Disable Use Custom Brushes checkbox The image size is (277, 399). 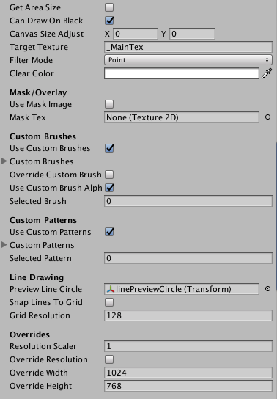tap(109, 148)
